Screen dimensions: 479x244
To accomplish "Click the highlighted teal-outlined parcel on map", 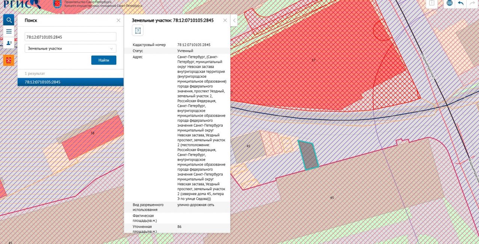I will coord(308,155).
